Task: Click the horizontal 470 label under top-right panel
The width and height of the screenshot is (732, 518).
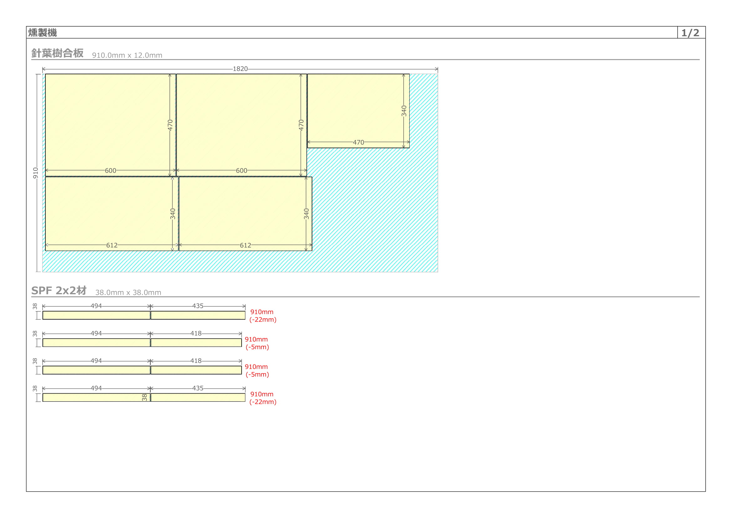Action: click(x=358, y=142)
